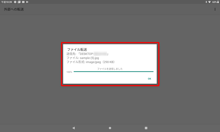220x132 pixels.
Task: Open the three-dot overflow menu
Action: tap(215, 9)
